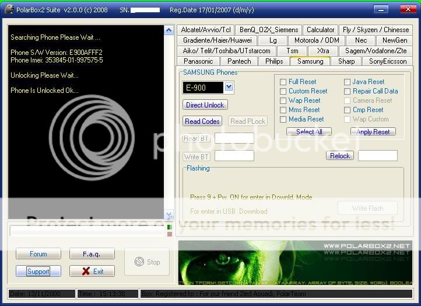Click the Relock button
Image resolution: width=421 pixels, height=306 pixels.
[x=340, y=156]
